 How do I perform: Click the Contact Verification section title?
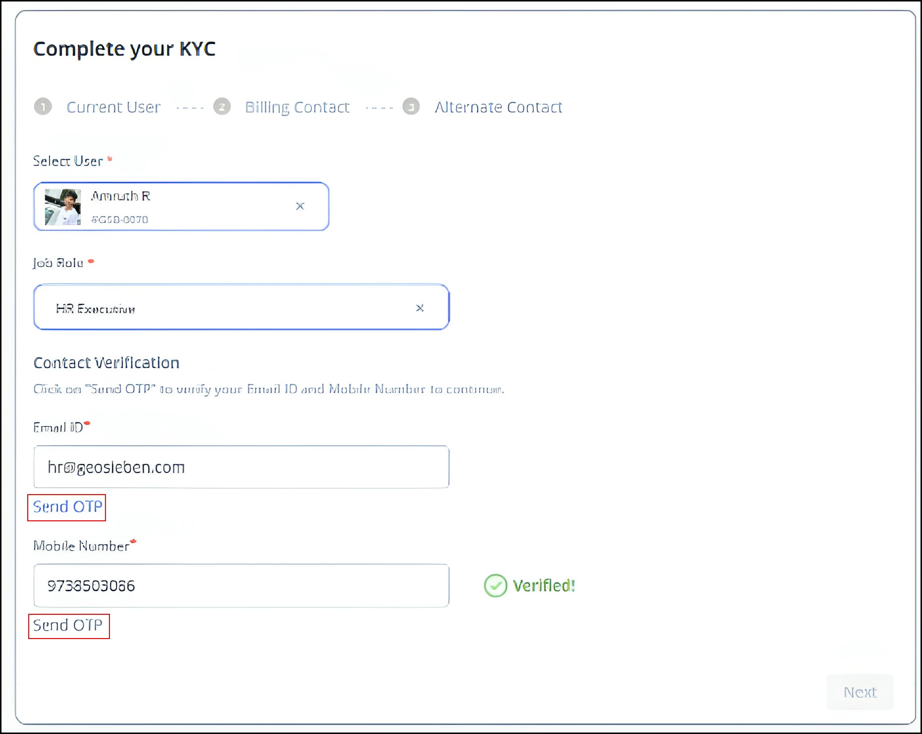[106, 363]
